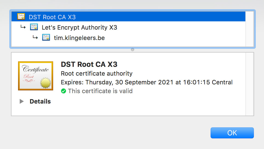264x149 pixels.
Task: Click the Details label
Action: [40, 102]
